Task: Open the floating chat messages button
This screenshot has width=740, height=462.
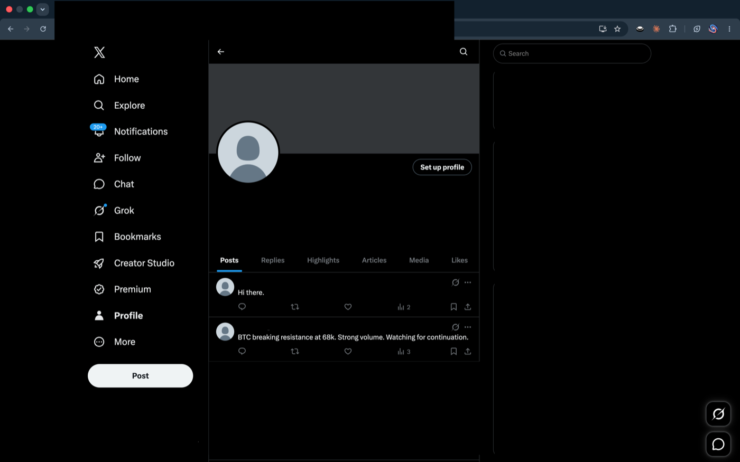Action: 718,445
